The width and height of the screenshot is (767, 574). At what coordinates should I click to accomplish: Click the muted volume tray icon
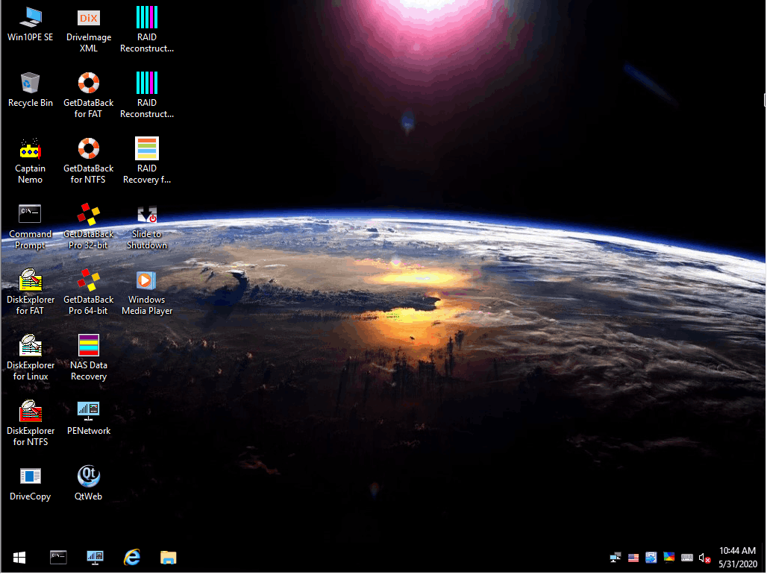pos(704,558)
